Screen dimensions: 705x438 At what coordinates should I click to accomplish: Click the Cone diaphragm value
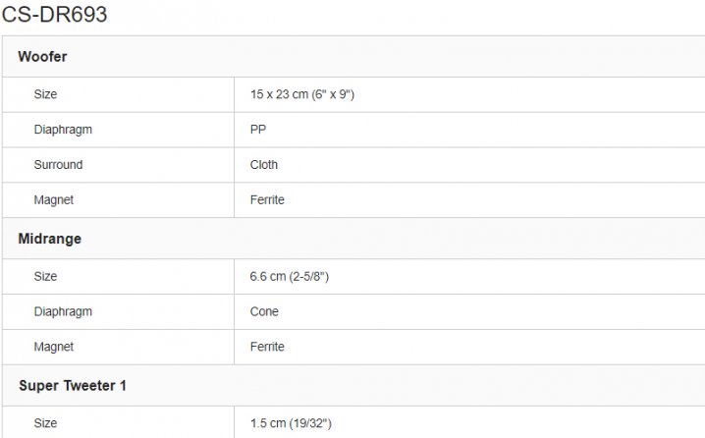[x=264, y=311]
